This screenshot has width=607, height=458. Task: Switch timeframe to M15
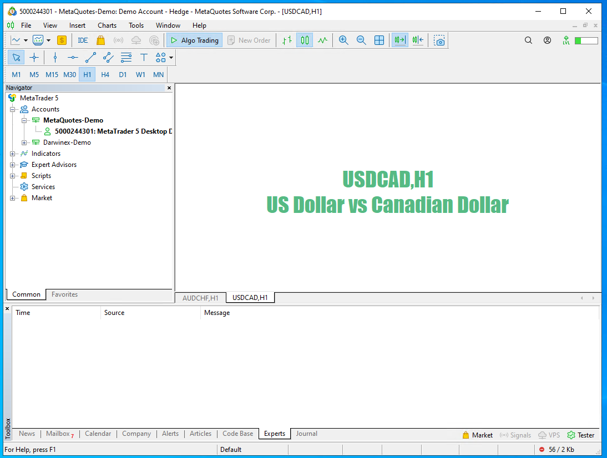[52, 75]
